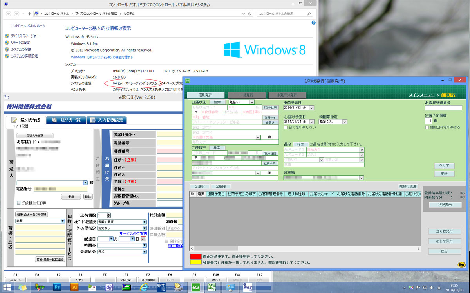470x293 pixels.
Task: Switch to the 送り状一覧 tab
Action: [65, 120]
